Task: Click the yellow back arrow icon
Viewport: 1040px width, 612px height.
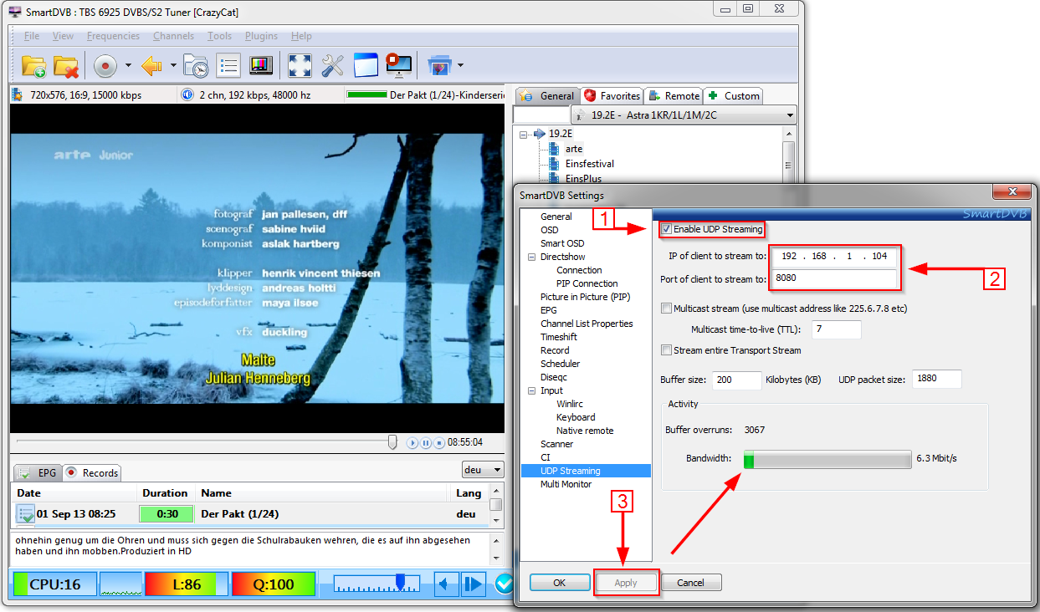Action: (151, 66)
